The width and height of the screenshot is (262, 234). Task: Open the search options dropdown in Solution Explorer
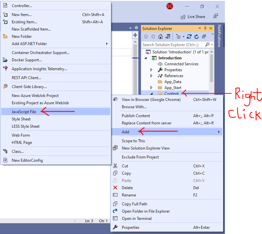tap(212, 44)
